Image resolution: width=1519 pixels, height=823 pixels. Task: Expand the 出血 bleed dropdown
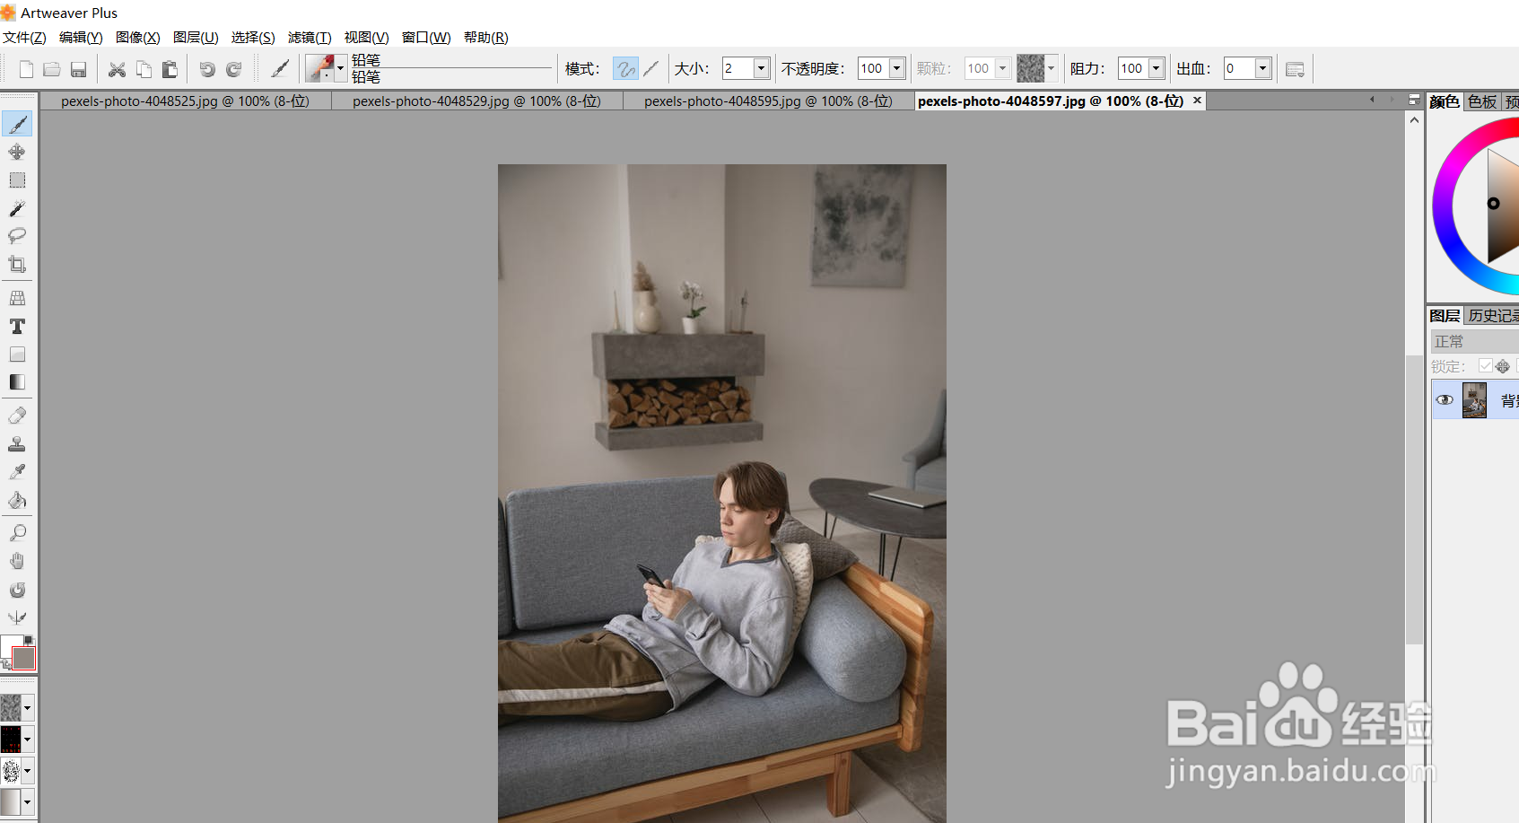[1262, 68]
